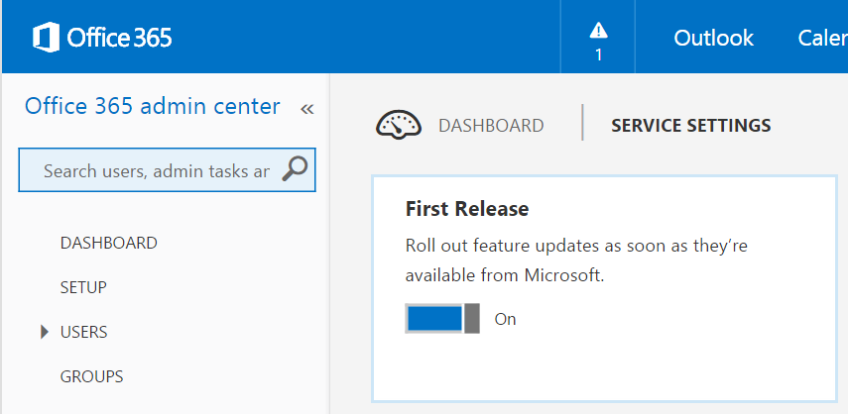The height and width of the screenshot is (414, 848).
Task: Click the alert count number 1
Action: click(599, 54)
